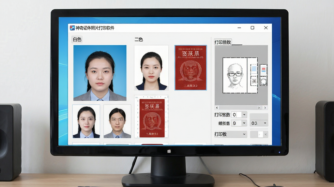334x187 pixels.
Task: Click the 打印张数 value field
Action: [236, 115]
